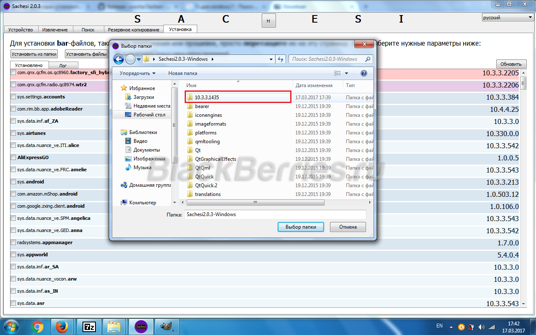
Task: Click the Обновить button
Action: (x=511, y=64)
